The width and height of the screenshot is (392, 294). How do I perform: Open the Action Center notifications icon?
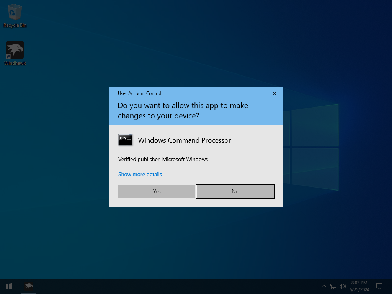pyautogui.click(x=379, y=286)
